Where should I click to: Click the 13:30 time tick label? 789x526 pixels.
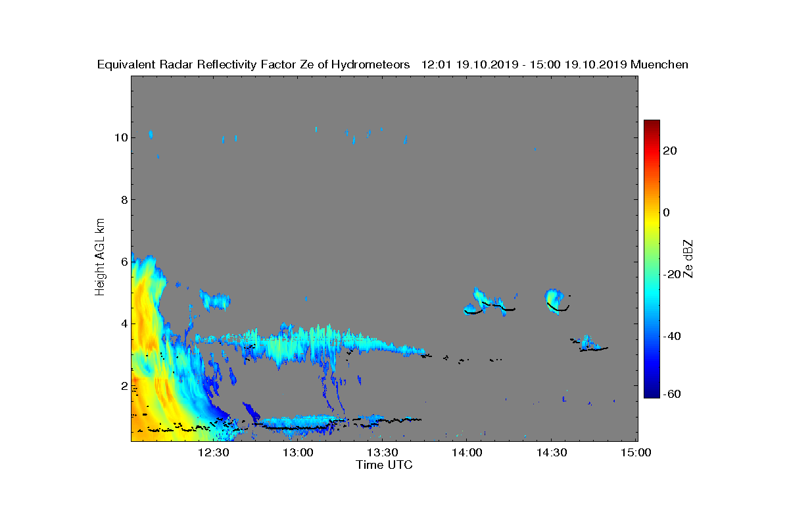[x=383, y=452]
